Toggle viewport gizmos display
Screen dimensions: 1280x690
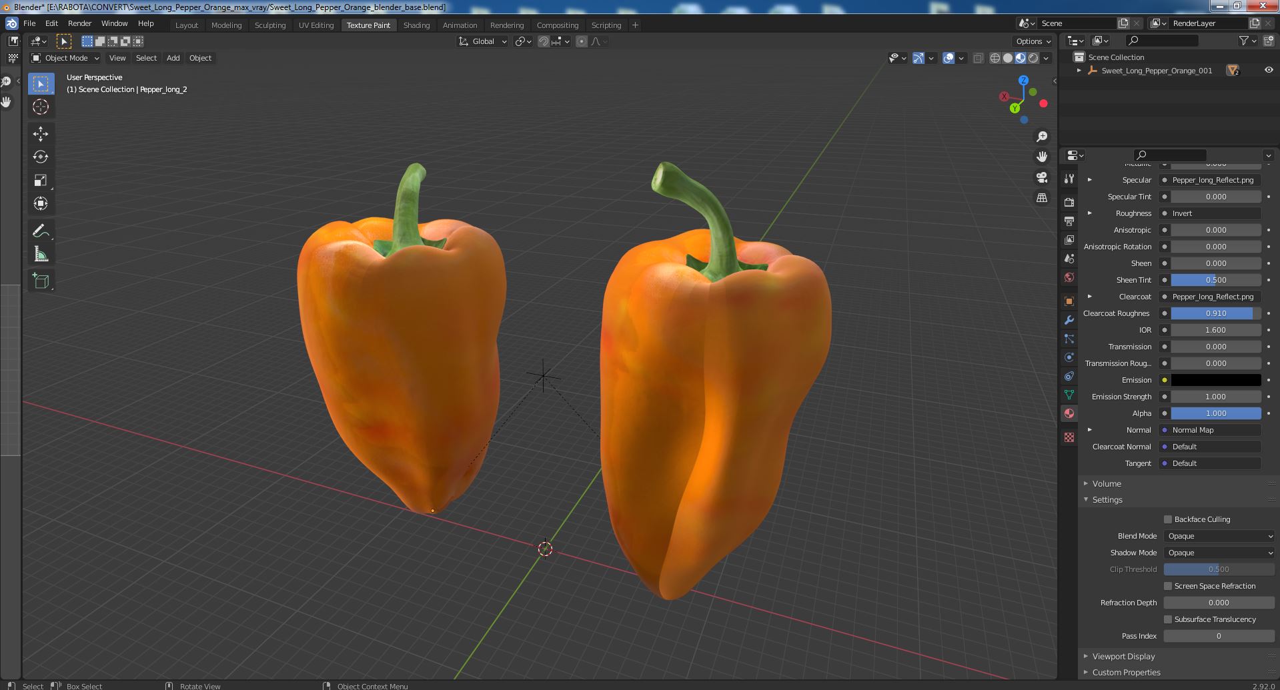coord(918,58)
